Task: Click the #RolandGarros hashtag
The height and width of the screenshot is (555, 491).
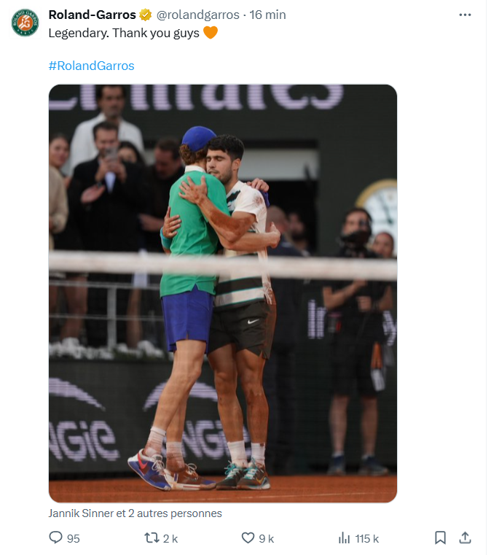Action: click(91, 66)
